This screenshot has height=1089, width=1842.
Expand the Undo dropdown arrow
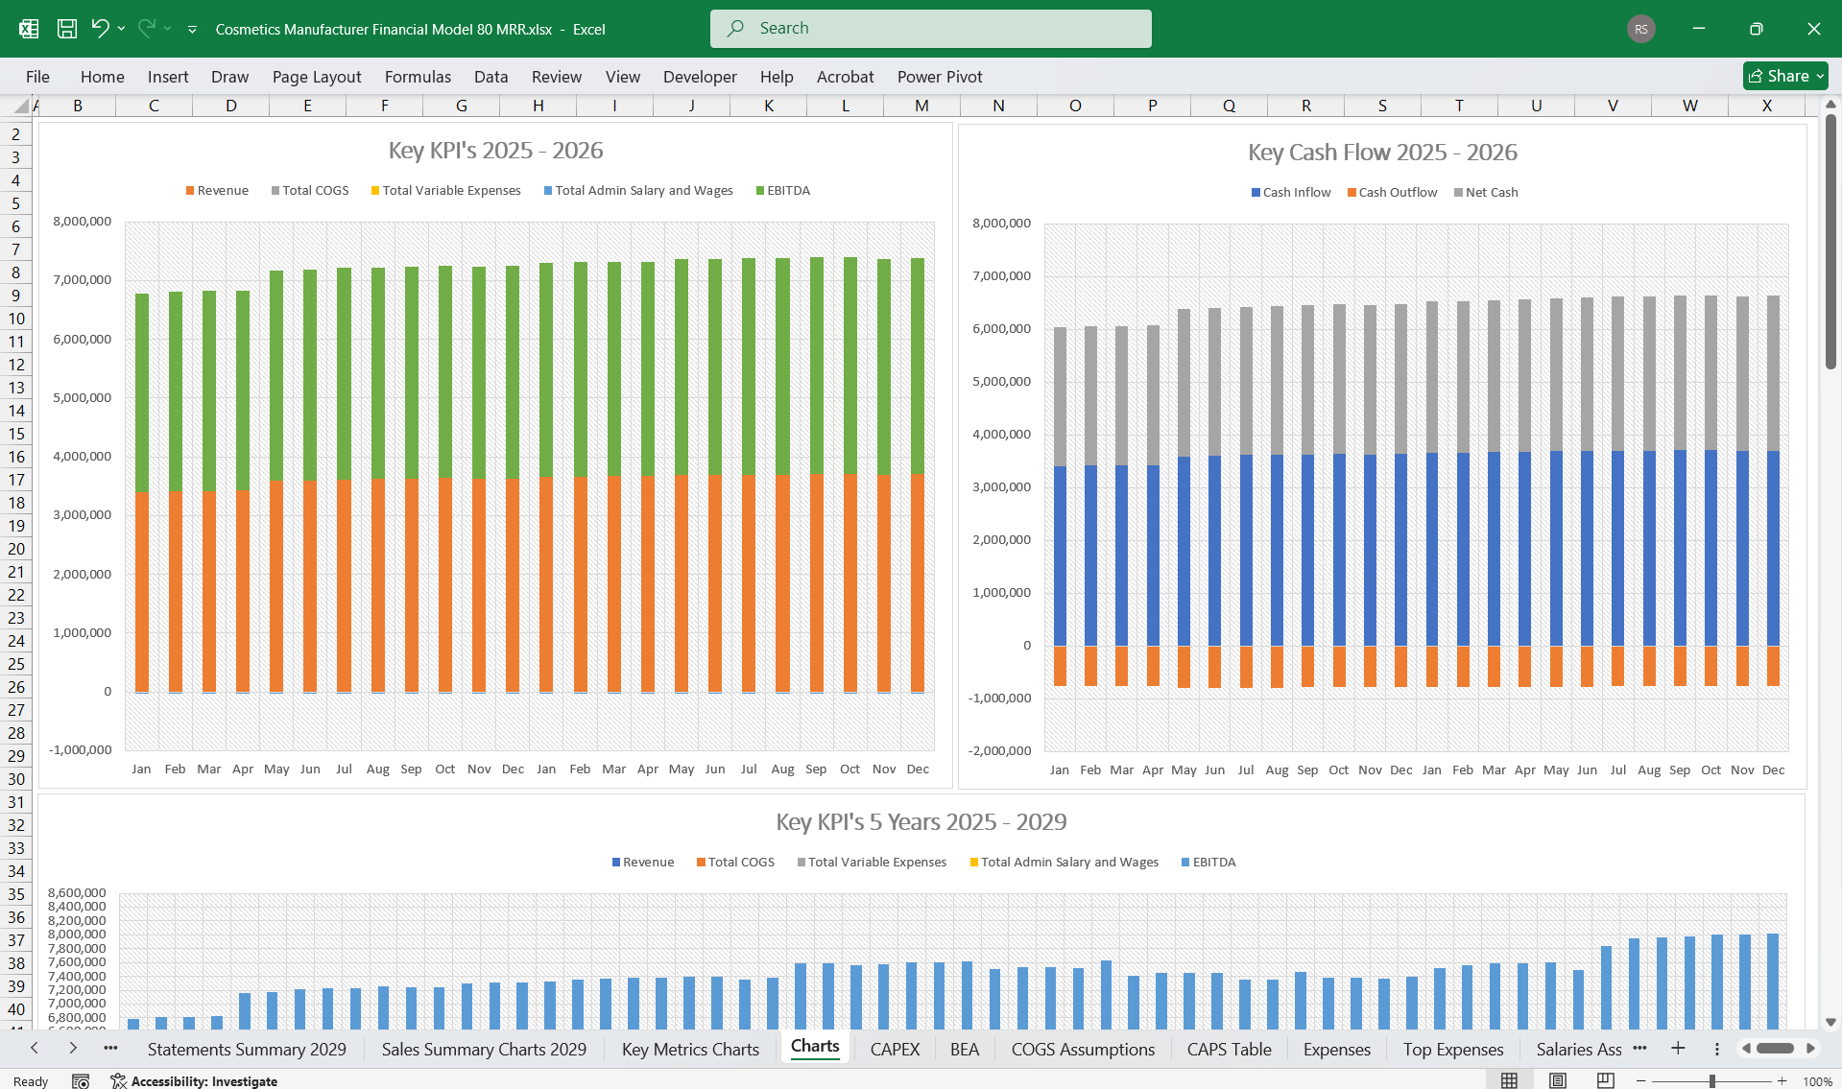[x=121, y=29]
